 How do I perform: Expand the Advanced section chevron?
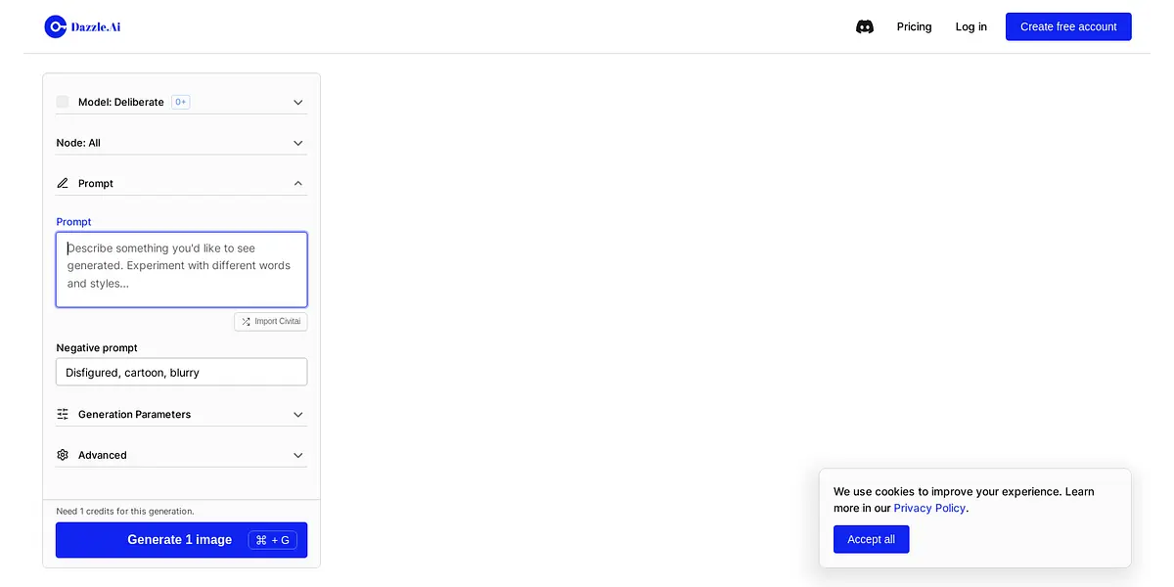298,455
